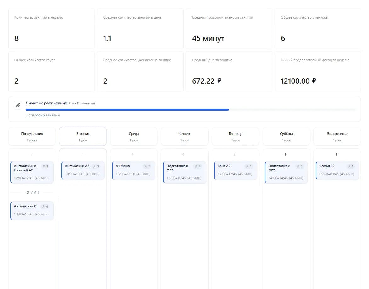Click the Среднее количество учеников на занятие card
This screenshot has height=289, width=369.
(140, 71)
